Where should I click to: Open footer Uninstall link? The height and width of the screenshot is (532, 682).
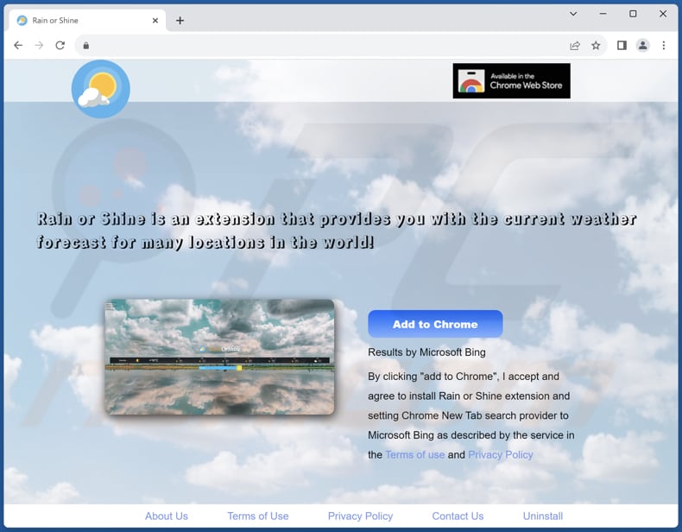(543, 516)
